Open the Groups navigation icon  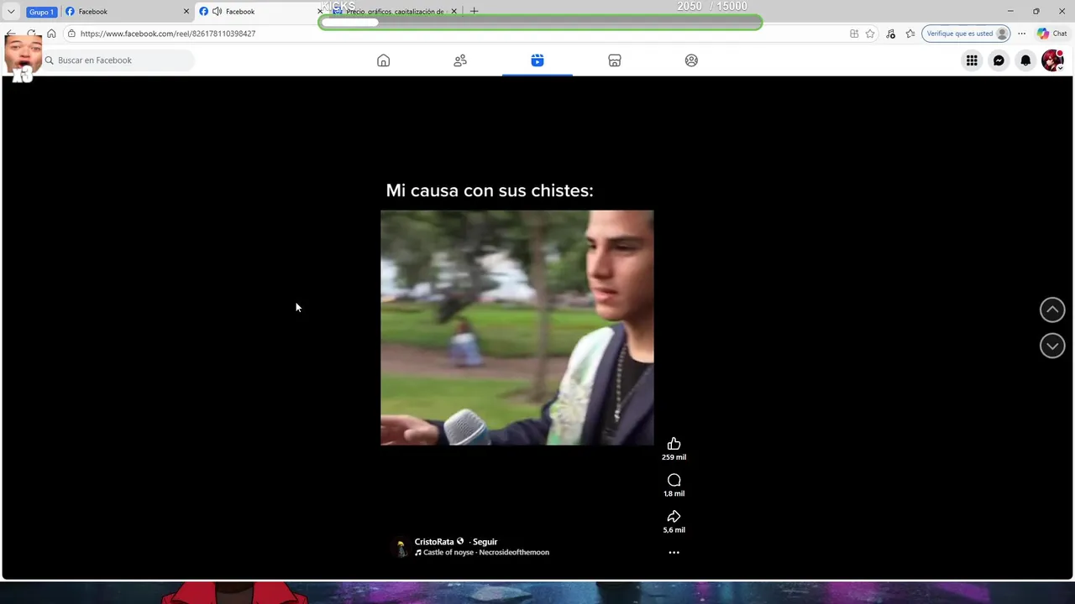(x=691, y=60)
